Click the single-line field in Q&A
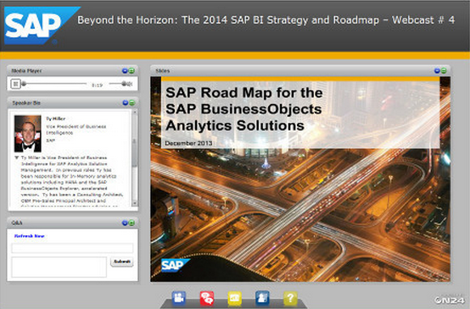The width and height of the screenshot is (470, 309). click(72, 248)
